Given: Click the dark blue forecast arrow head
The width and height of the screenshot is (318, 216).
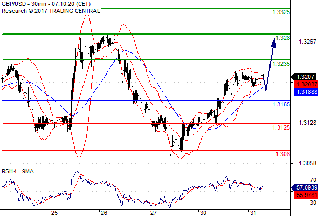Looking at the screenshot, I should 274,43.
